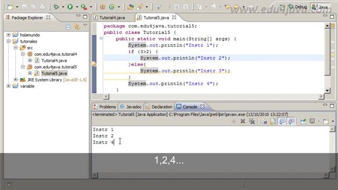Select the tutoriales project

[29, 41]
